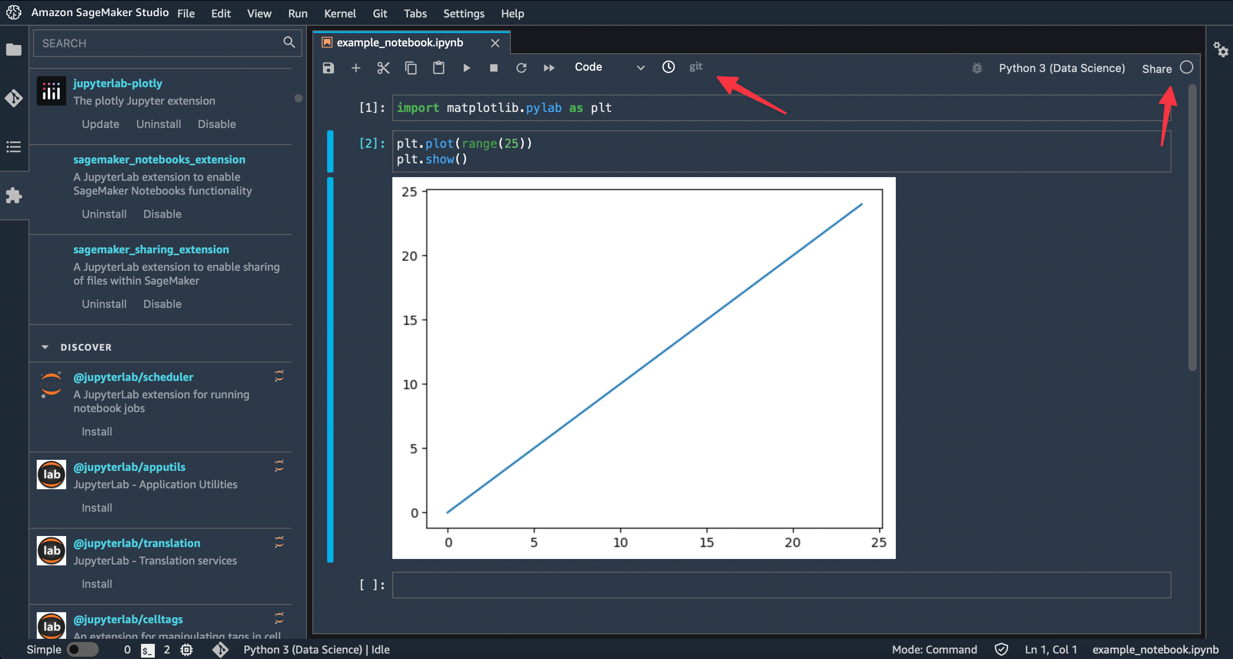Restart the kernel icon
This screenshot has width=1233, height=659.
coord(521,68)
